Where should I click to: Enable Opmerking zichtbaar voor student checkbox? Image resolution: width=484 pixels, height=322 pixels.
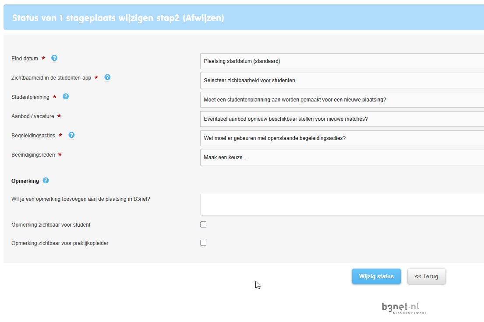203,224
